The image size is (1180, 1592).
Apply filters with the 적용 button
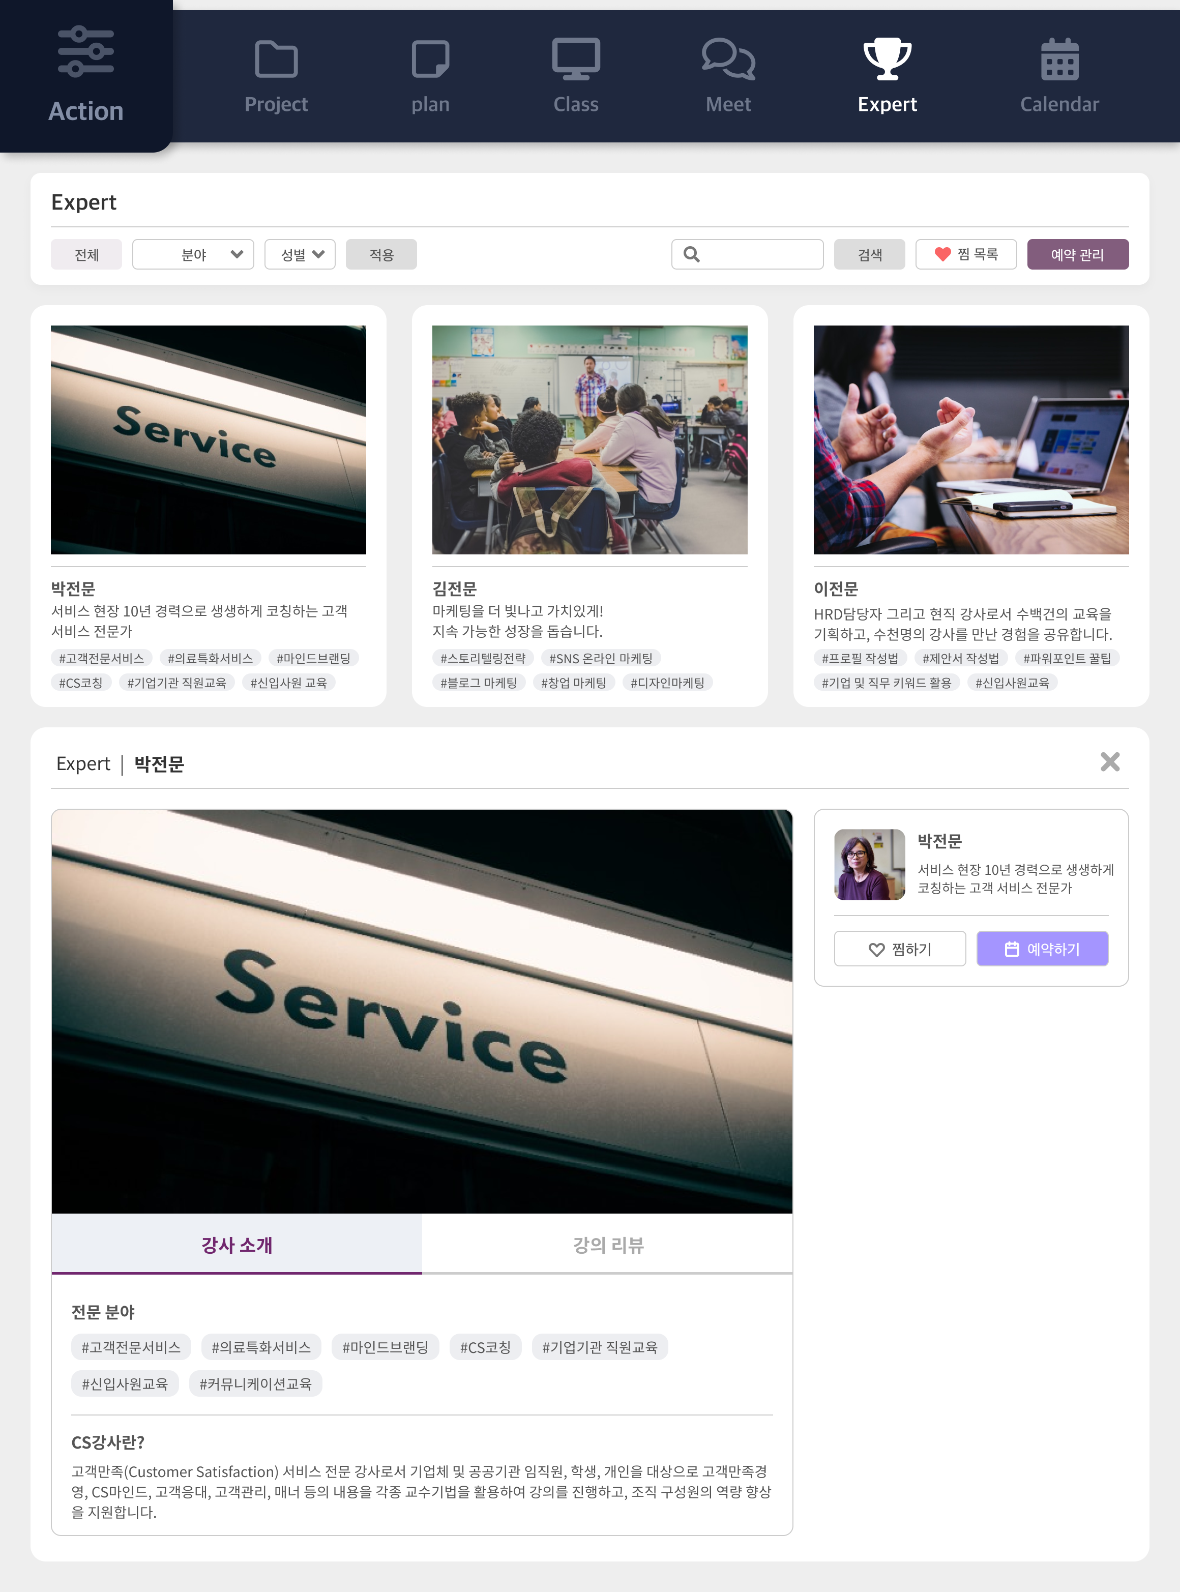point(381,254)
